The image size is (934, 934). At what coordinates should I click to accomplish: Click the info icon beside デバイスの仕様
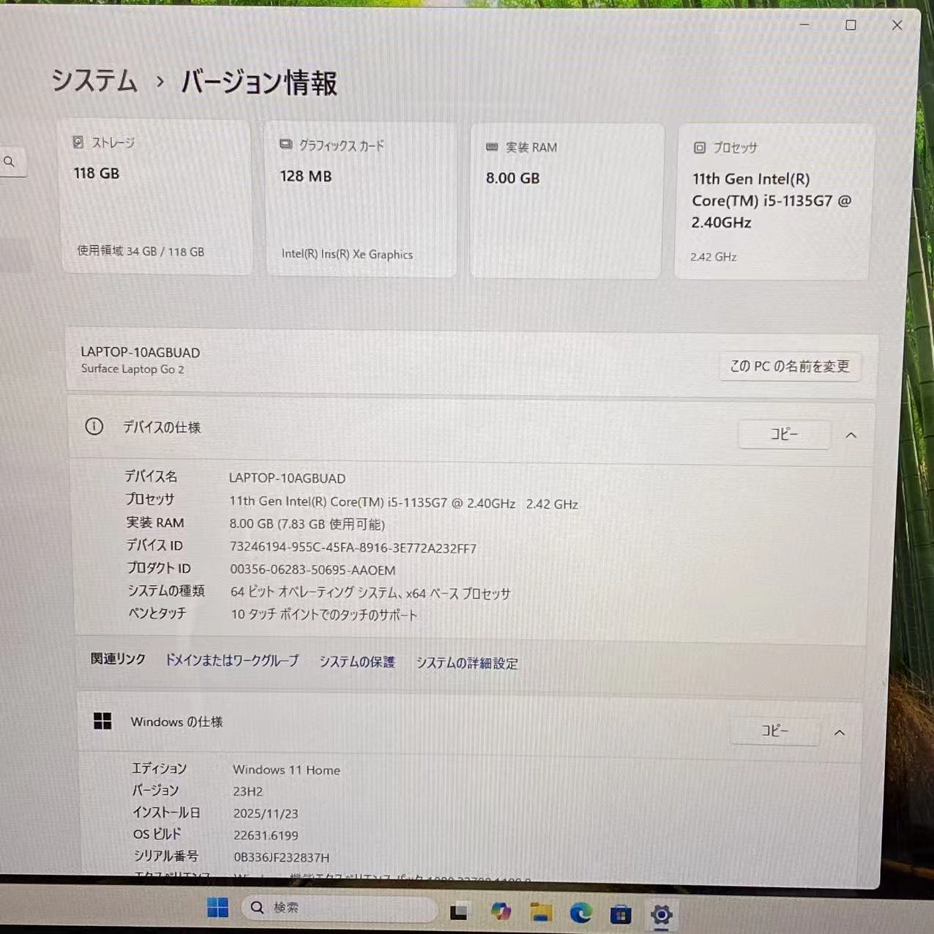[x=94, y=427]
